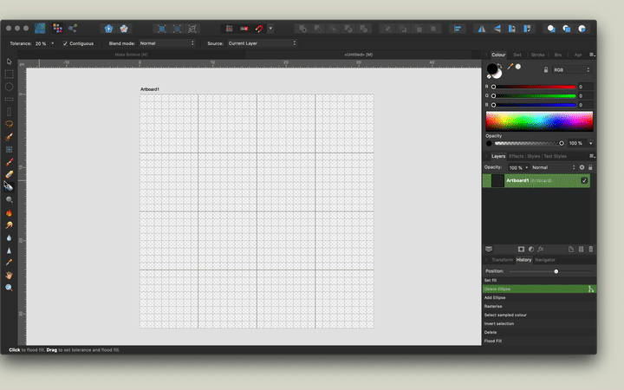Select the Freehand Selection lasso tool
Image resolution: width=624 pixels, height=390 pixels.
[9, 124]
